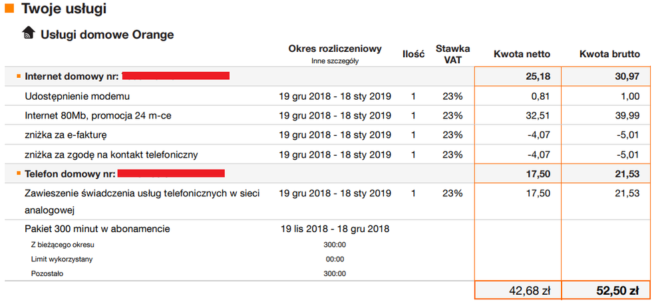
Task: Click the total netto amount 42,68 zł
Action: [x=528, y=290]
